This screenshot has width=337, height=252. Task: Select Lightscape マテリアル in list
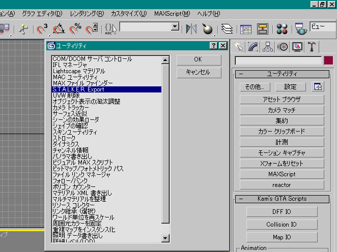click(106, 71)
